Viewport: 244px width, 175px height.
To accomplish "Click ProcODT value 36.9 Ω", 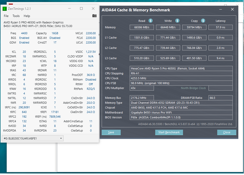I will coord(91,75).
